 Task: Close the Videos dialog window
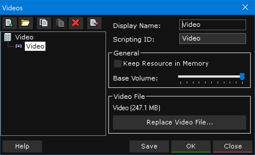[245, 7]
